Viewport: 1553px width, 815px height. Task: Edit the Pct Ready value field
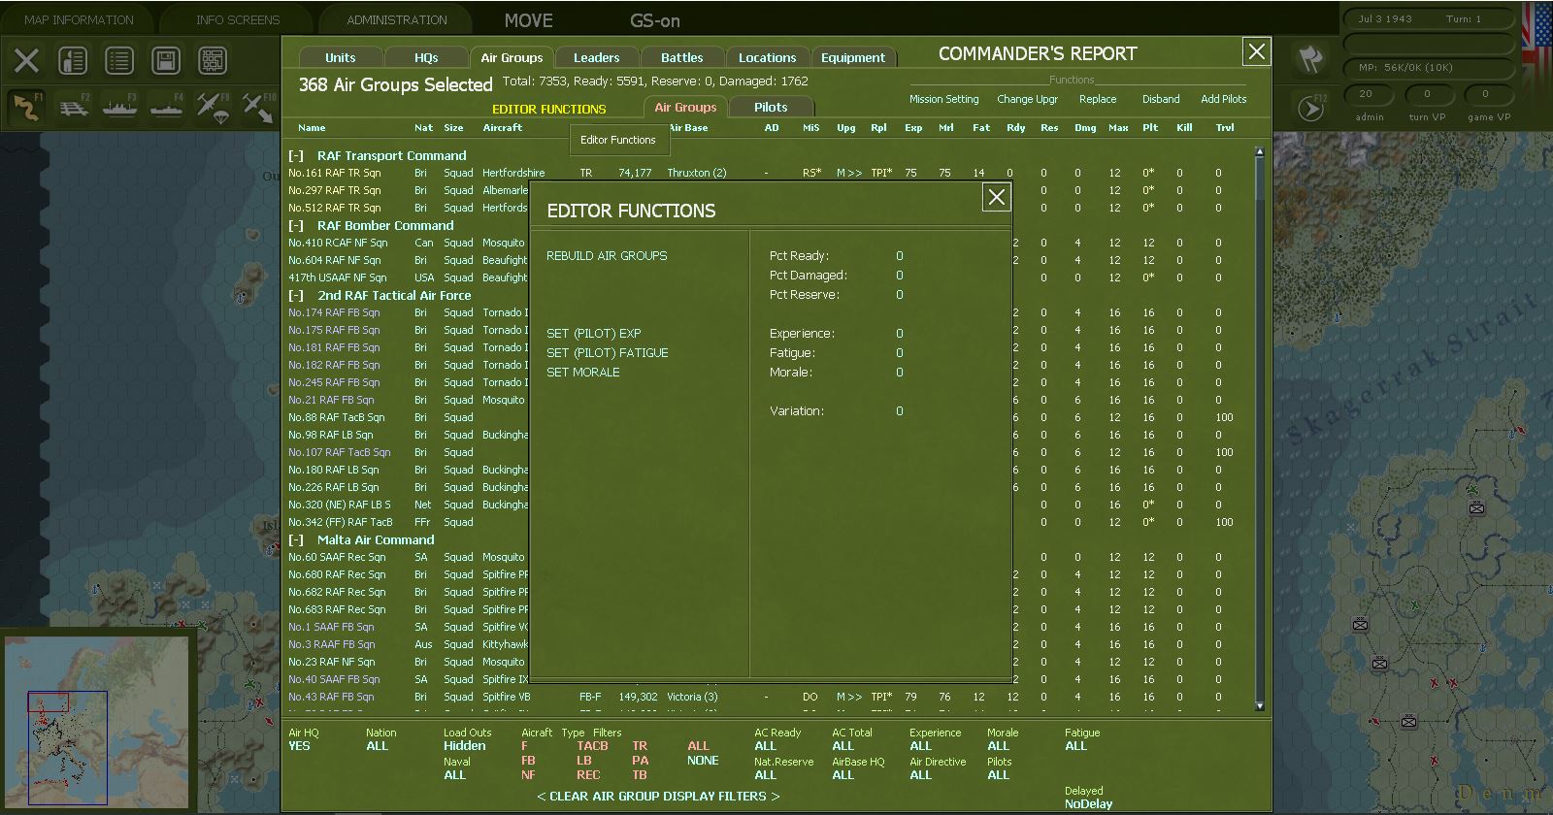[900, 256]
